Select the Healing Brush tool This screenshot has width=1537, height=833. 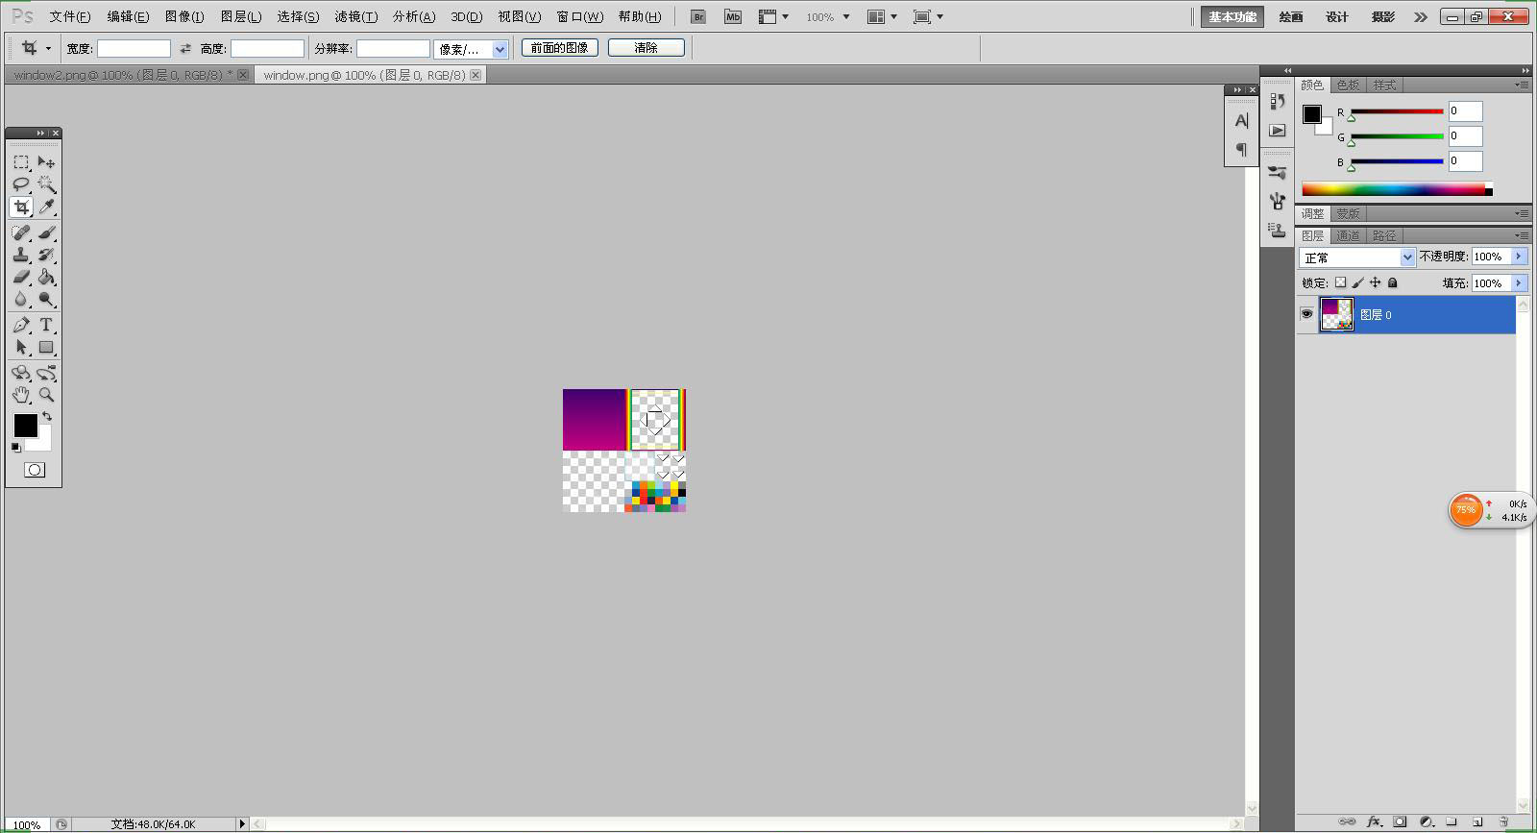pyautogui.click(x=21, y=233)
